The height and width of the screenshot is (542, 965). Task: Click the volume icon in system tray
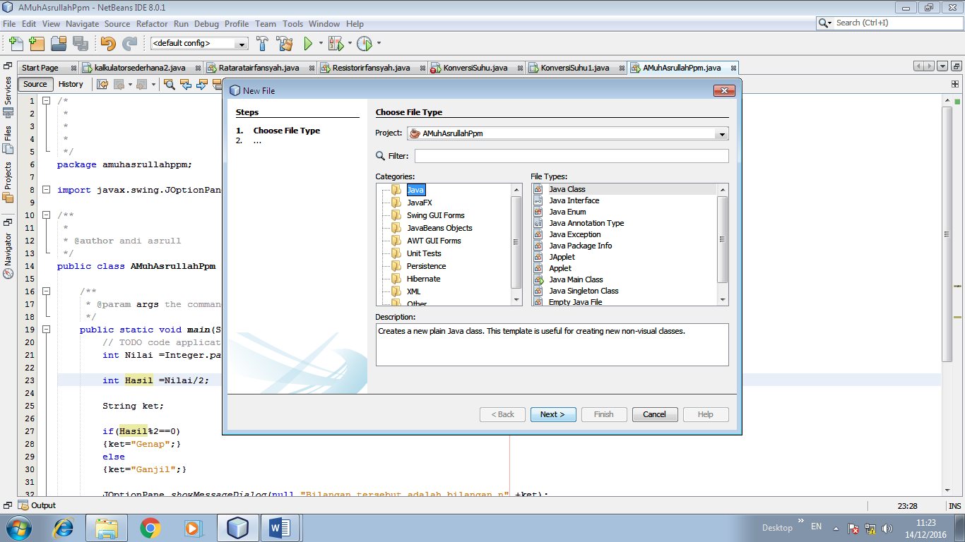[888, 528]
